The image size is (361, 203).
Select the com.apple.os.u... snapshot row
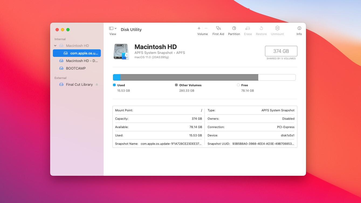click(77, 53)
